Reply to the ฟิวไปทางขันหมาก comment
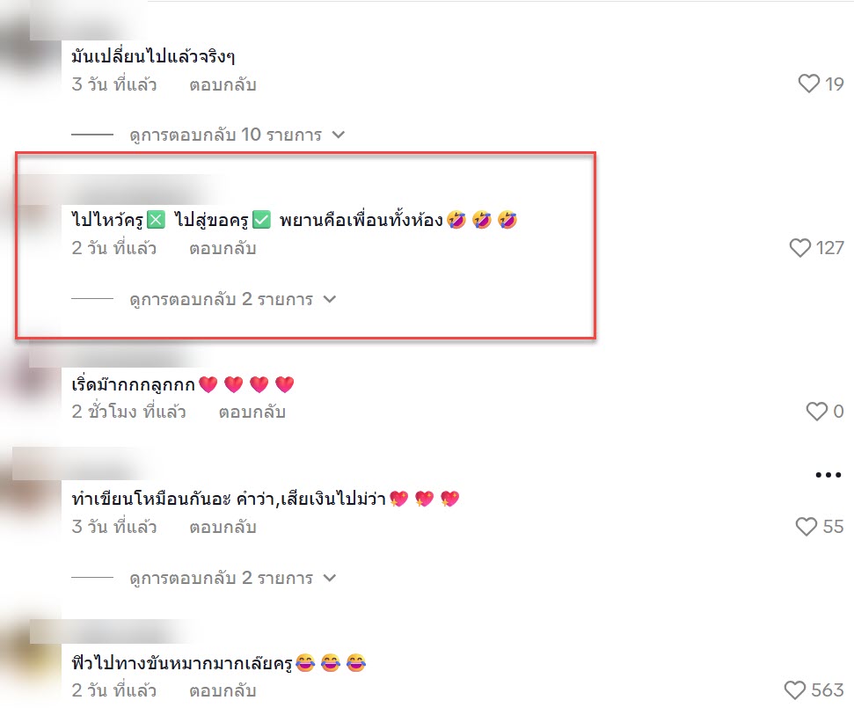Viewport: 854px width, 715px height. click(223, 691)
